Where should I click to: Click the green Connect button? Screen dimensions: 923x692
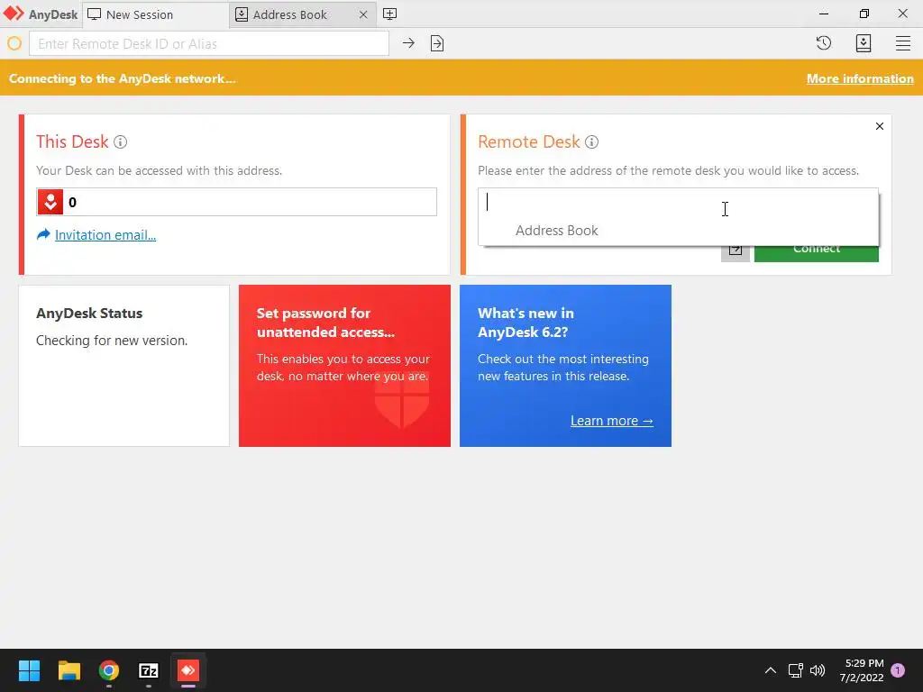coord(817,253)
